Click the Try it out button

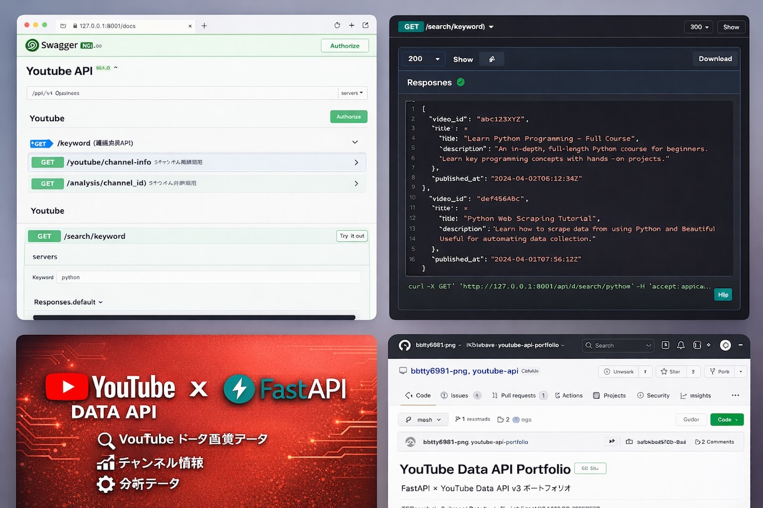coord(352,236)
